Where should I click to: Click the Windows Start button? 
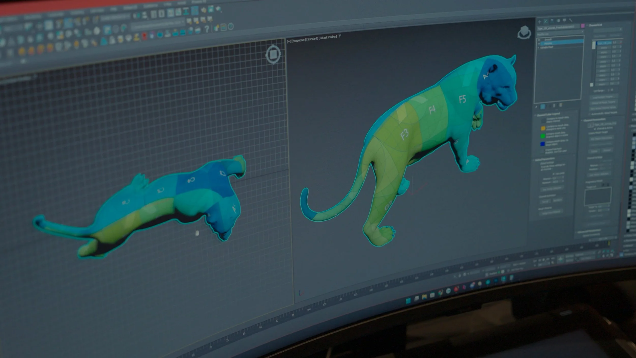[408, 301]
